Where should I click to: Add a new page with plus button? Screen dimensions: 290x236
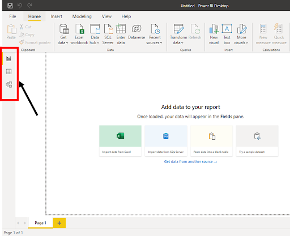click(59, 223)
